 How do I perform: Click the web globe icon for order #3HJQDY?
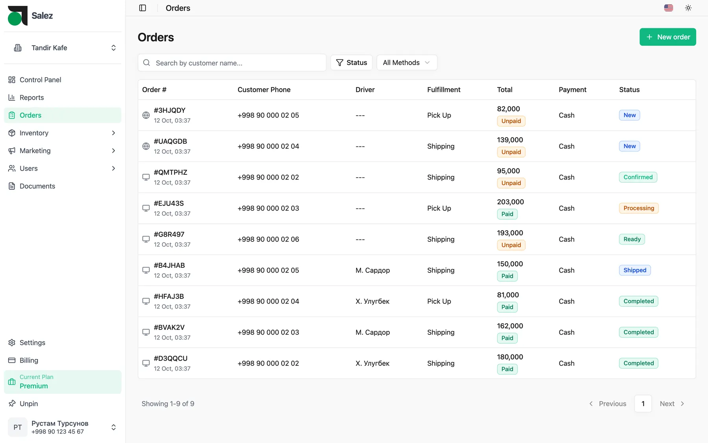[146, 115]
